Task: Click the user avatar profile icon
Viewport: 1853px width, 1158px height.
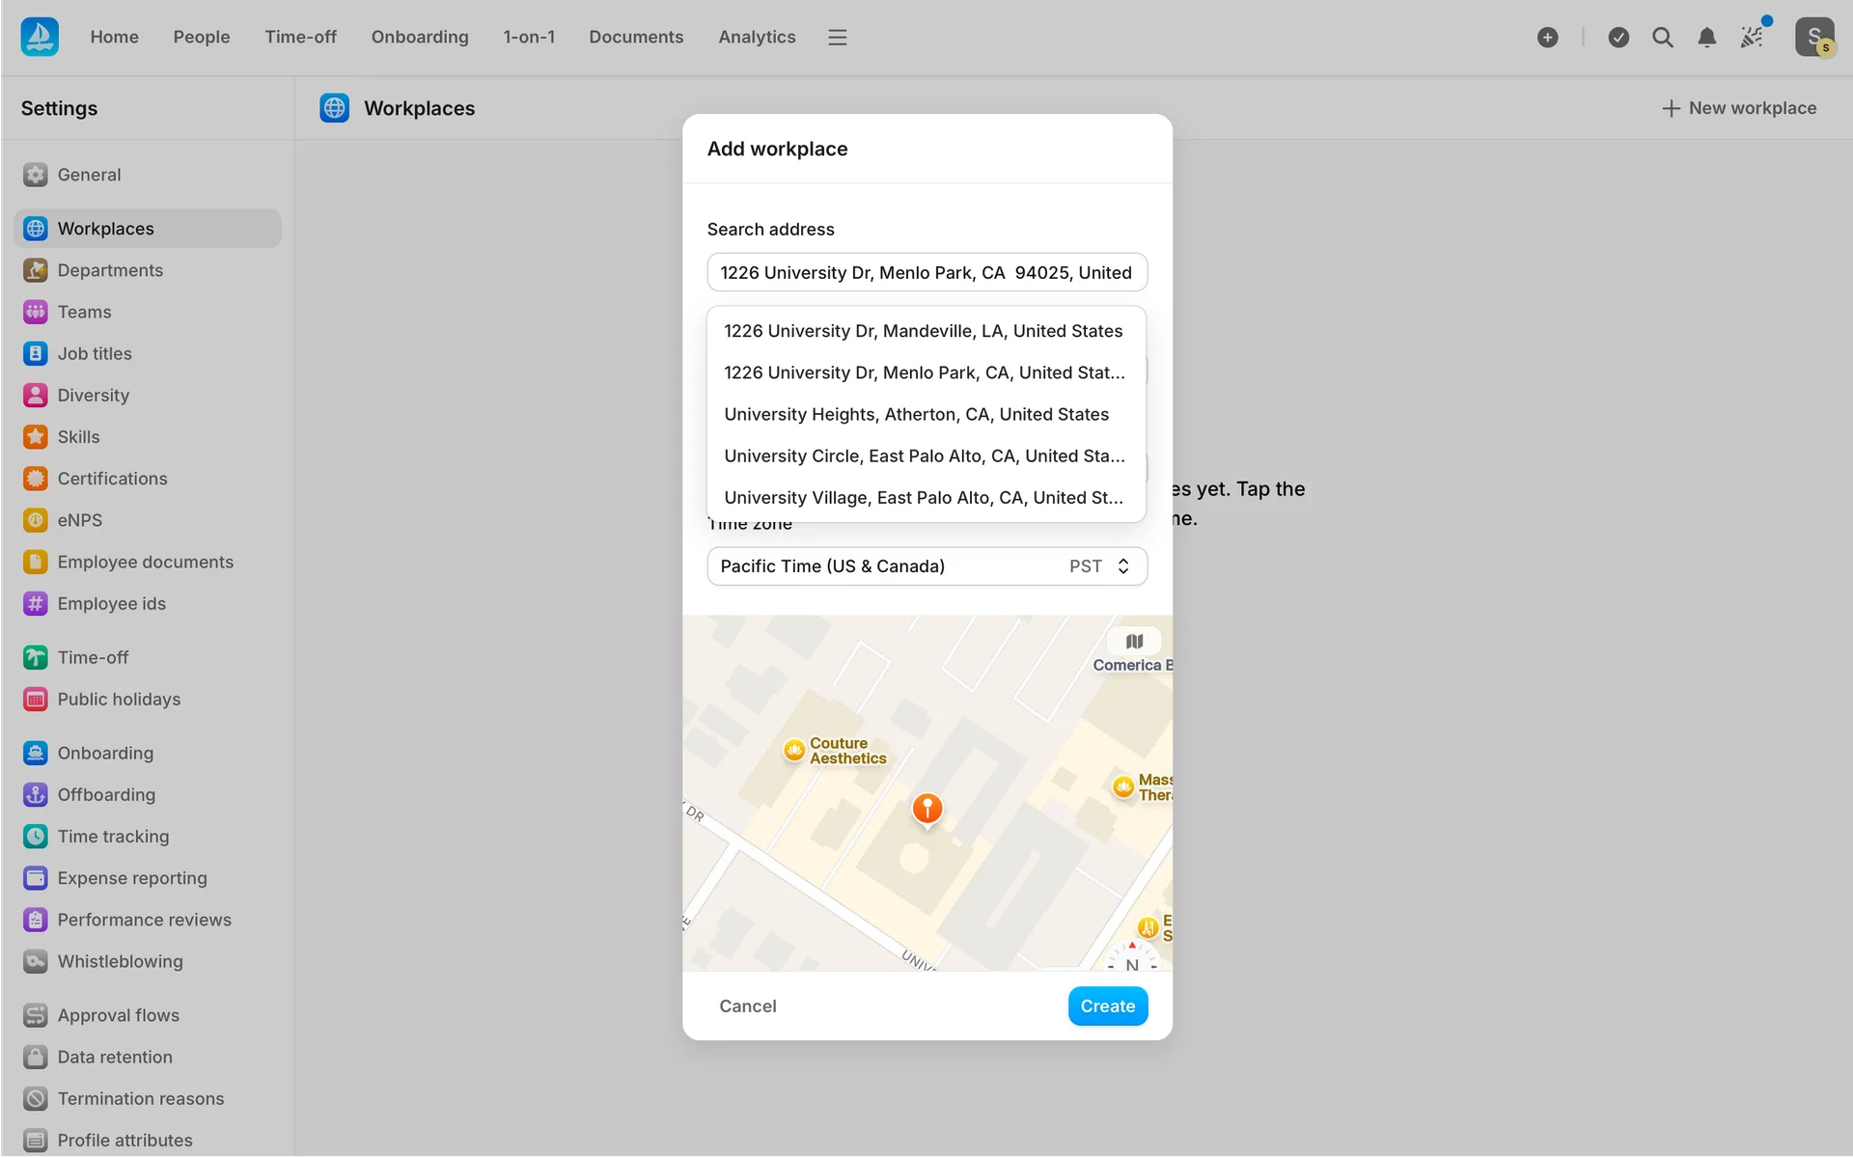Action: pos(1813,38)
